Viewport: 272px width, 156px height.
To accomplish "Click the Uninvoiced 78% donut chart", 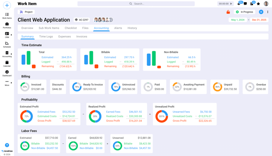I will click(x=116, y=87).
